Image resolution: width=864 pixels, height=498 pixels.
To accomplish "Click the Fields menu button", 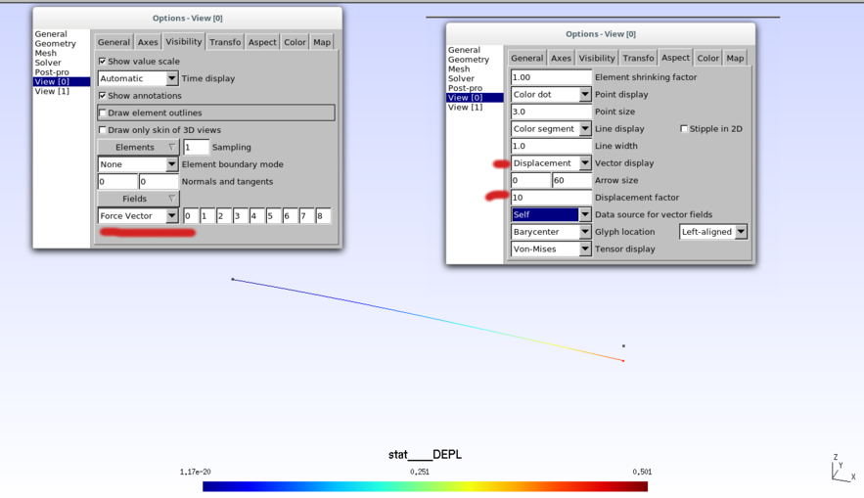I will pyautogui.click(x=138, y=199).
